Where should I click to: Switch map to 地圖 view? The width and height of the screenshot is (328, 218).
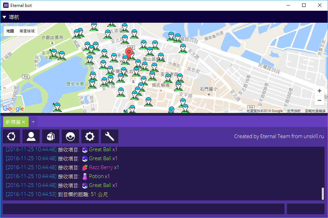pyautogui.click(x=10, y=31)
